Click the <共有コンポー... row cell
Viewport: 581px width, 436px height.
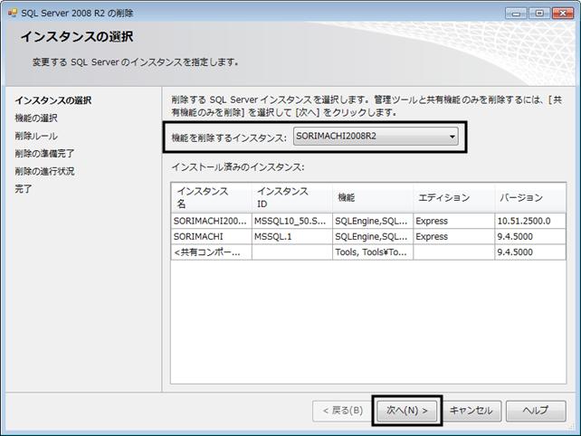212,251
